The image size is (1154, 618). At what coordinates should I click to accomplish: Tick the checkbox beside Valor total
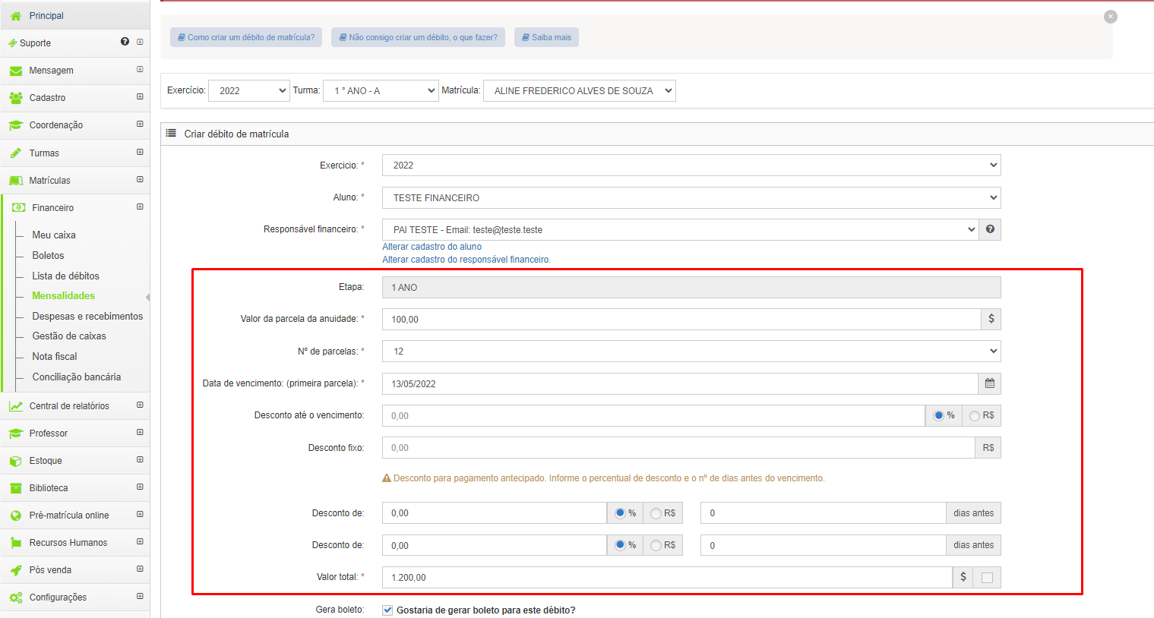point(987,578)
